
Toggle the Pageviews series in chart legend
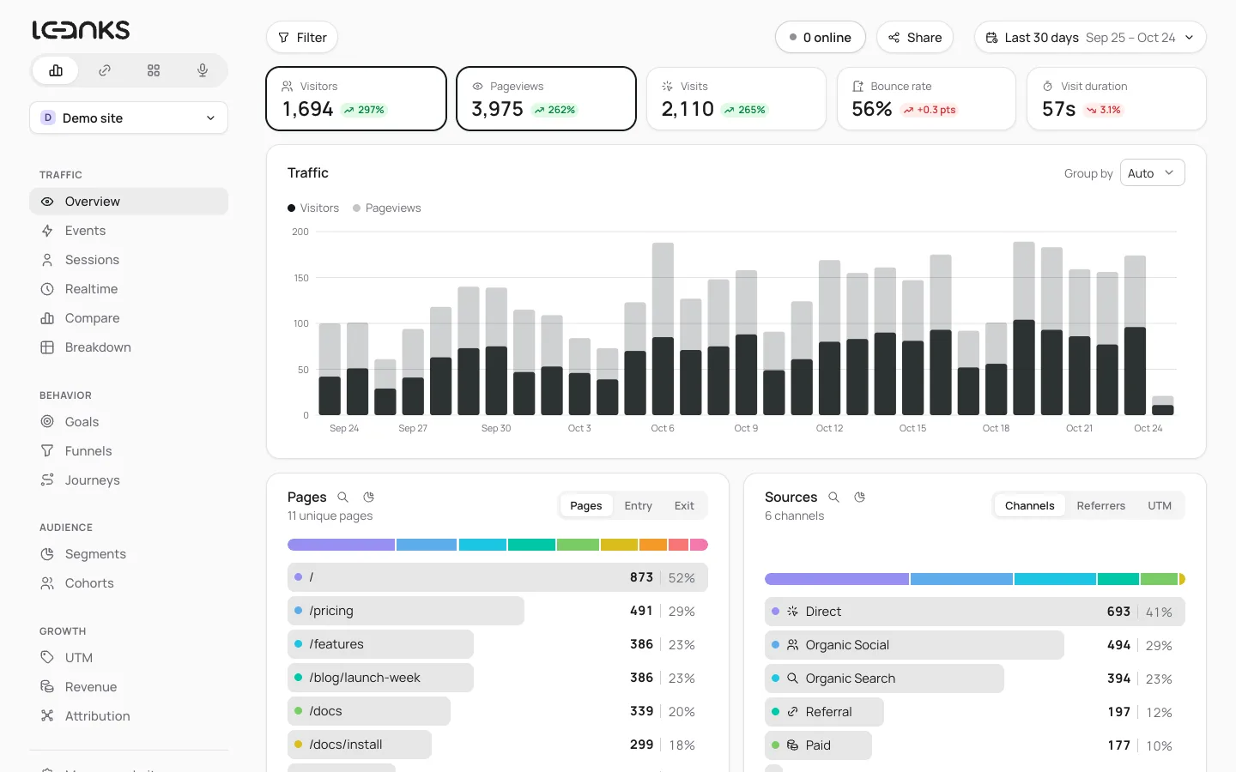click(x=387, y=208)
